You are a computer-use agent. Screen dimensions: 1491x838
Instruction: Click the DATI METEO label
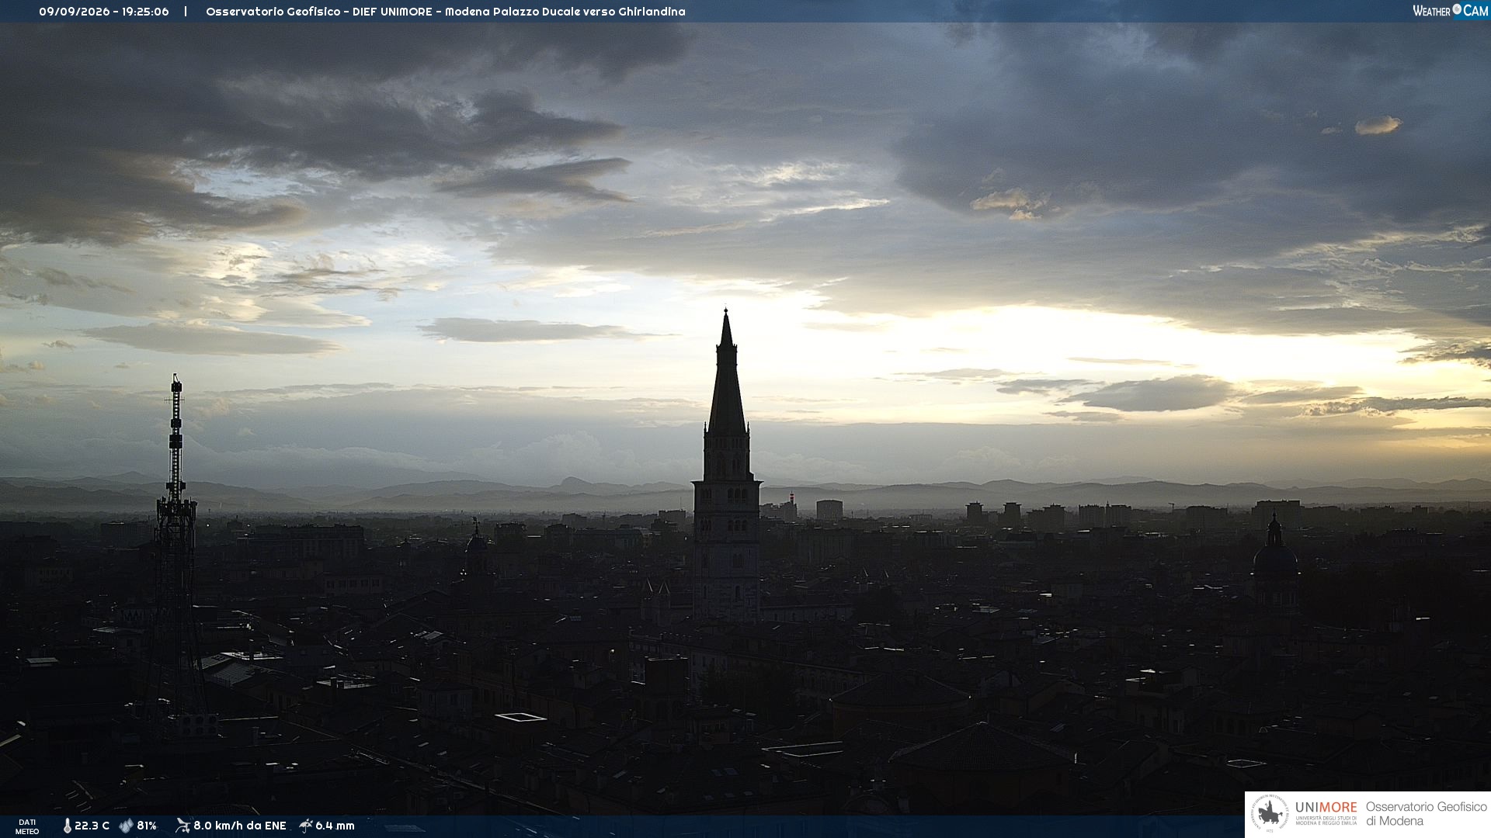[x=27, y=827]
